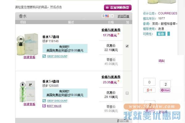Open 价格与优惠券 link for 17.75美元 item
The image size is (185, 123).
click(x=111, y=30)
